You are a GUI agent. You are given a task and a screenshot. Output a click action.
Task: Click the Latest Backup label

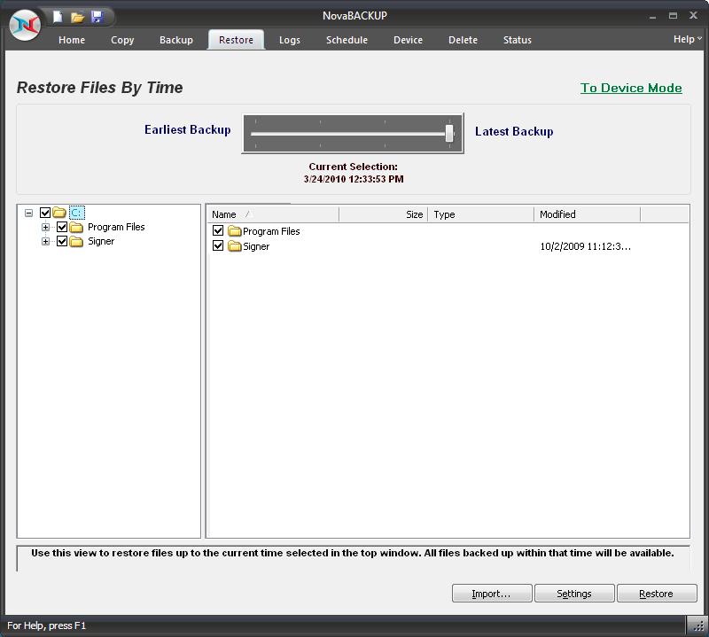pyautogui.click(x=514, y=131)
